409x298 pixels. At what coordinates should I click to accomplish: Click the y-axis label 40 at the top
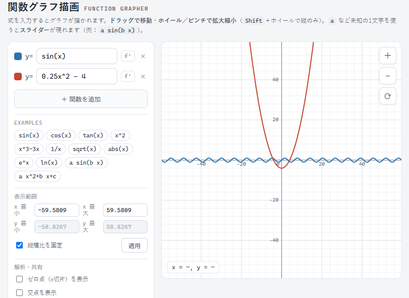(x=276, y=79)
